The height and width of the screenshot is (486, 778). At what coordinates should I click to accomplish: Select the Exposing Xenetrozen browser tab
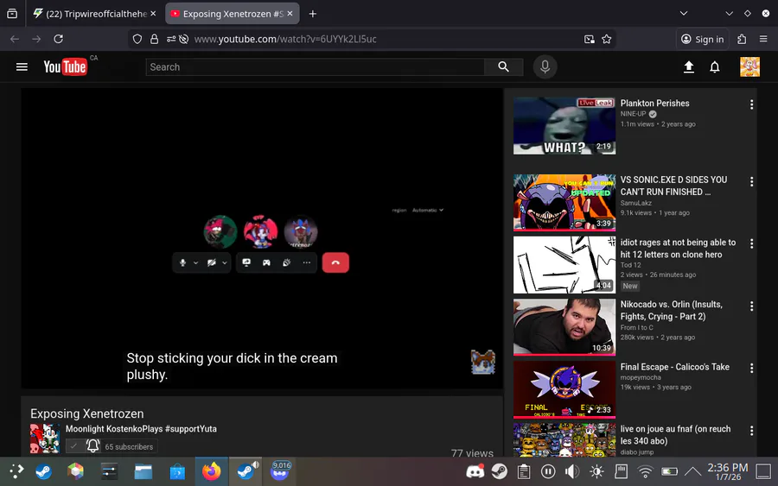[x=233, y=13]
